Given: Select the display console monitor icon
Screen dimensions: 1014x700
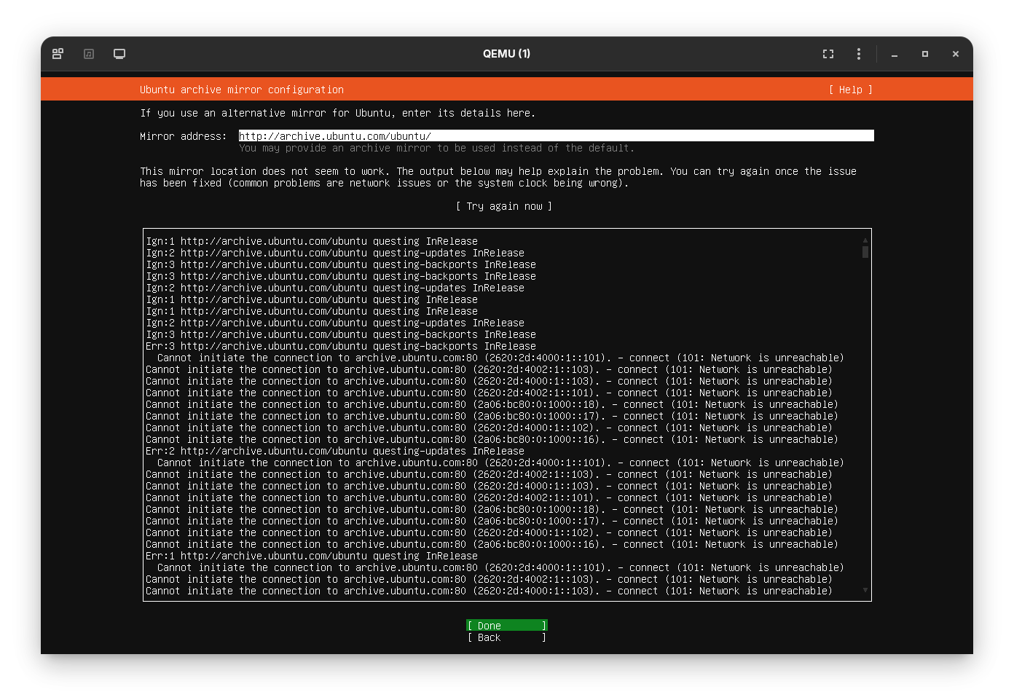Looking at the screenshot, I should pyautogui.click(x=119, y=54).
